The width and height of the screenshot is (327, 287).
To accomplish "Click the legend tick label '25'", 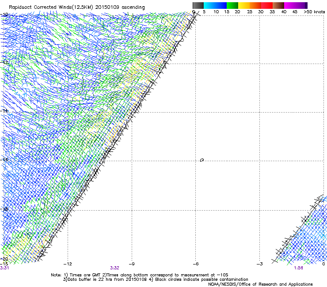I will 250,12.
